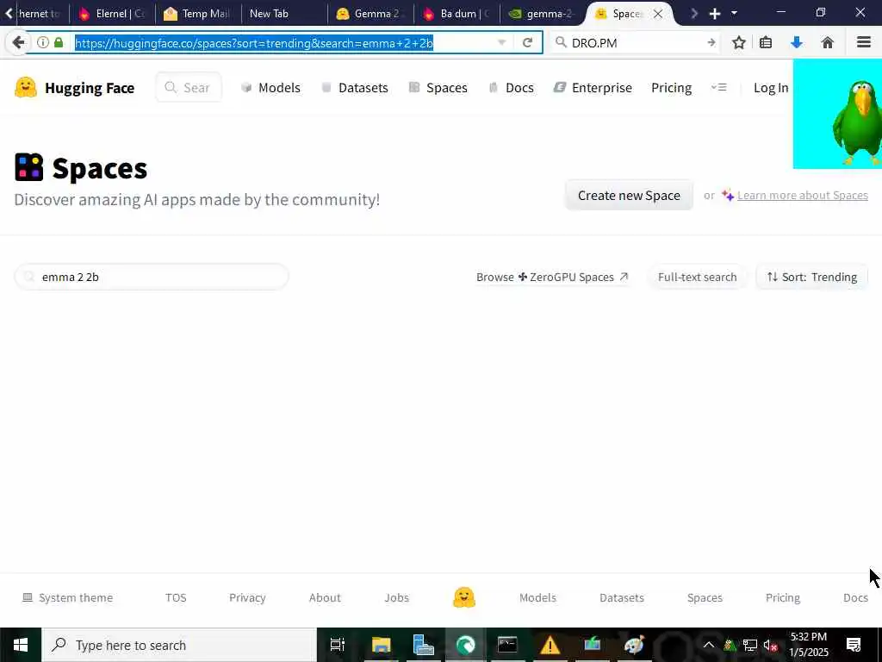
Task: Open the notification center icon
Action: [x=854, y=645]
